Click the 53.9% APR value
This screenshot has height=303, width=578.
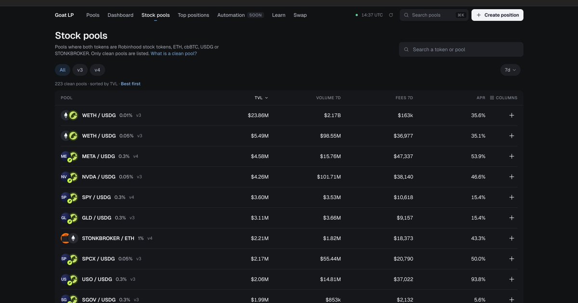478,157
